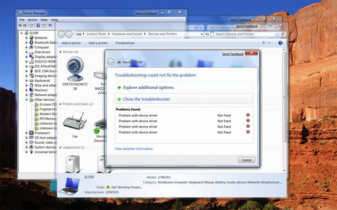Screen dimensions: 337x210
Task: Open the View menu in Device Manager
Action: [x=44, y=20]
